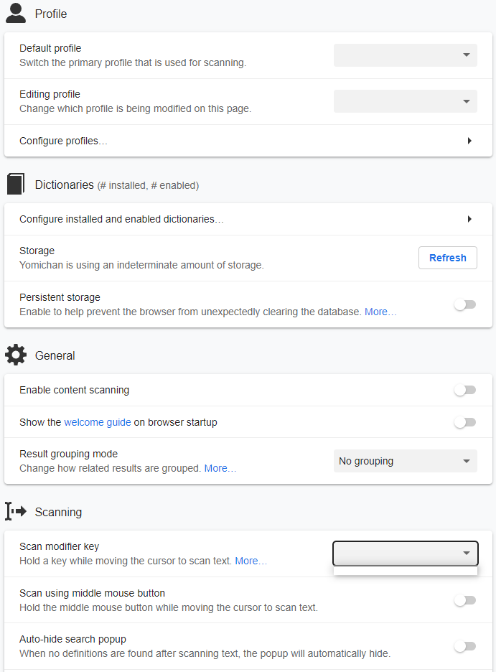This screenshot has height=672, width=496.
Task: Click the Profile person icon
Action: [x=16, y=14]
